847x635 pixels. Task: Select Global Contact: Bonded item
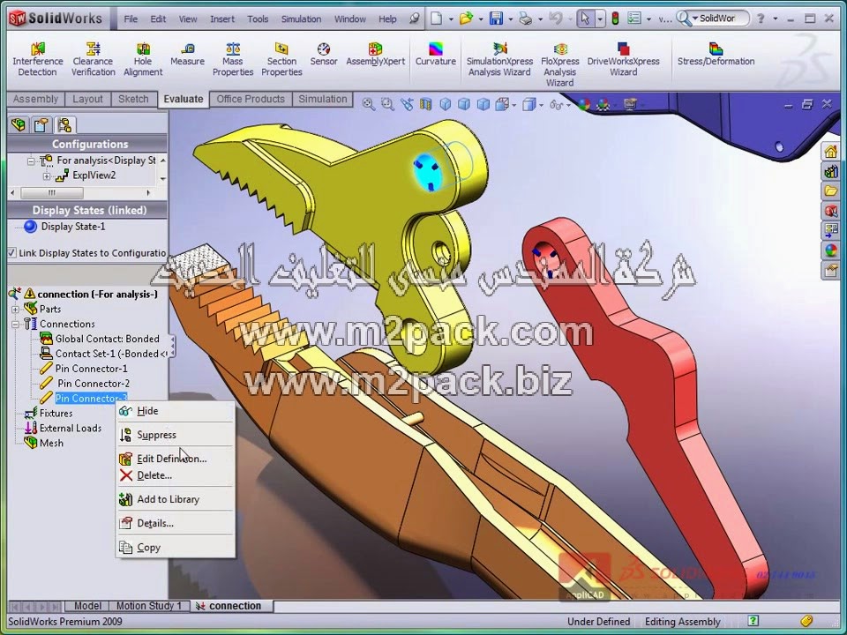(x=107, y=339)
